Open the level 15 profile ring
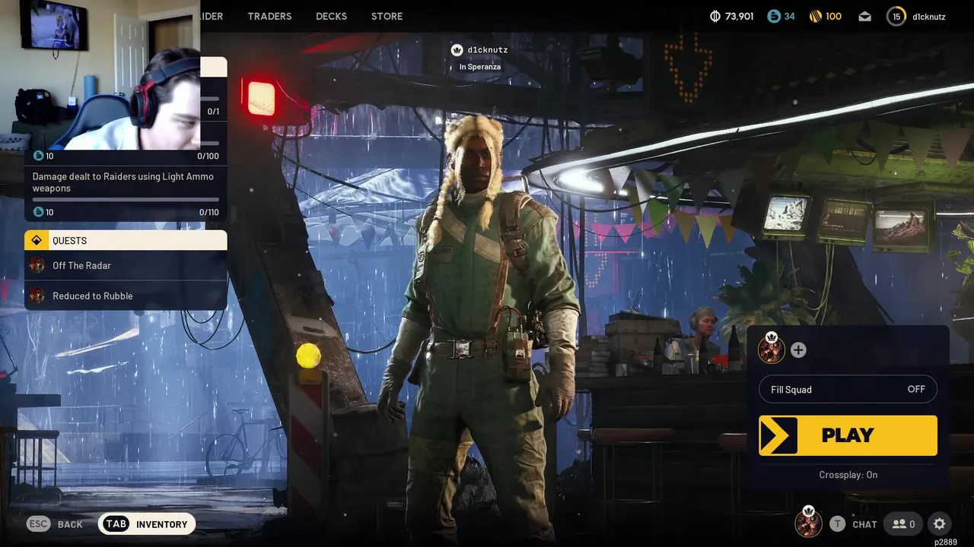The image size is (974, 547). [896, 16]
